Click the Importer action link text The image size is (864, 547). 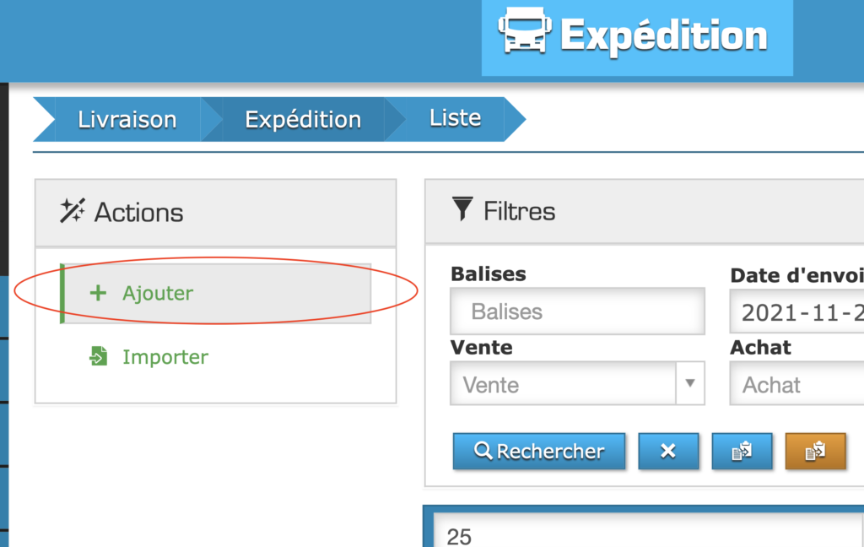click(165, 357)
